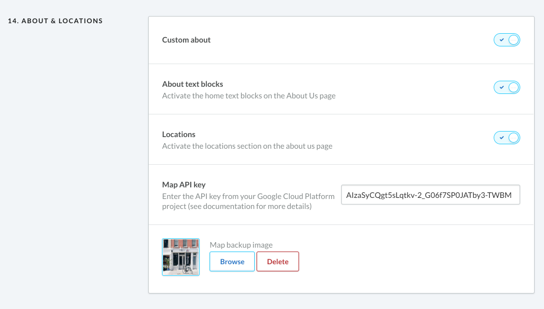The height and width of the screenshot is (309, 544).
Task: Click the Custom about label
Action: pos(186,40)
